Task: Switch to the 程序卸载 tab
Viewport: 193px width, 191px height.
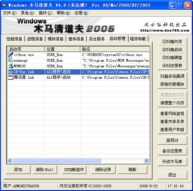Action: coord(138,39)
